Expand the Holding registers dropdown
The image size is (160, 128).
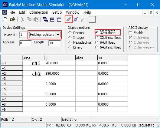click(58, 35)
